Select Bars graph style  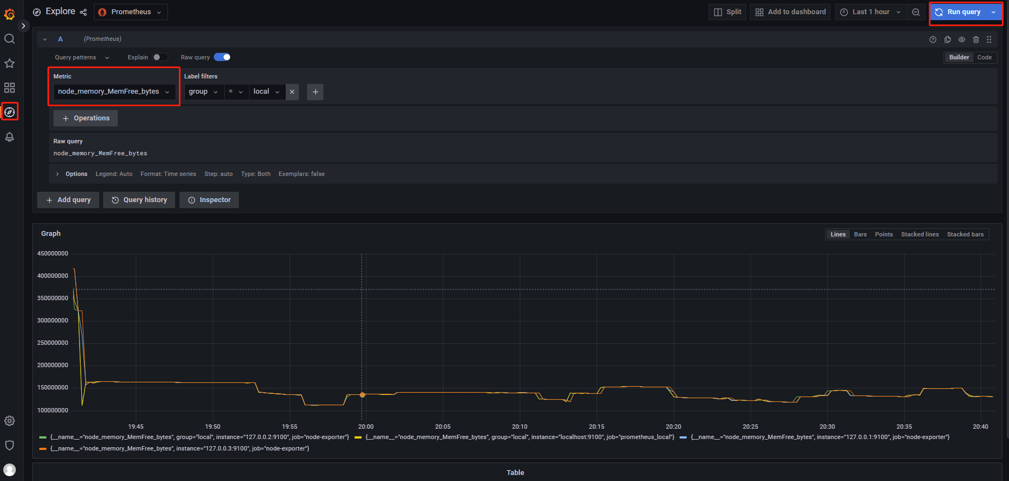pos(860,234)
